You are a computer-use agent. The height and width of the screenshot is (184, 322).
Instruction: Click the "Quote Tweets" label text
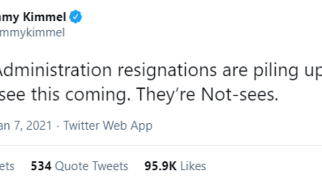point(91,166)
